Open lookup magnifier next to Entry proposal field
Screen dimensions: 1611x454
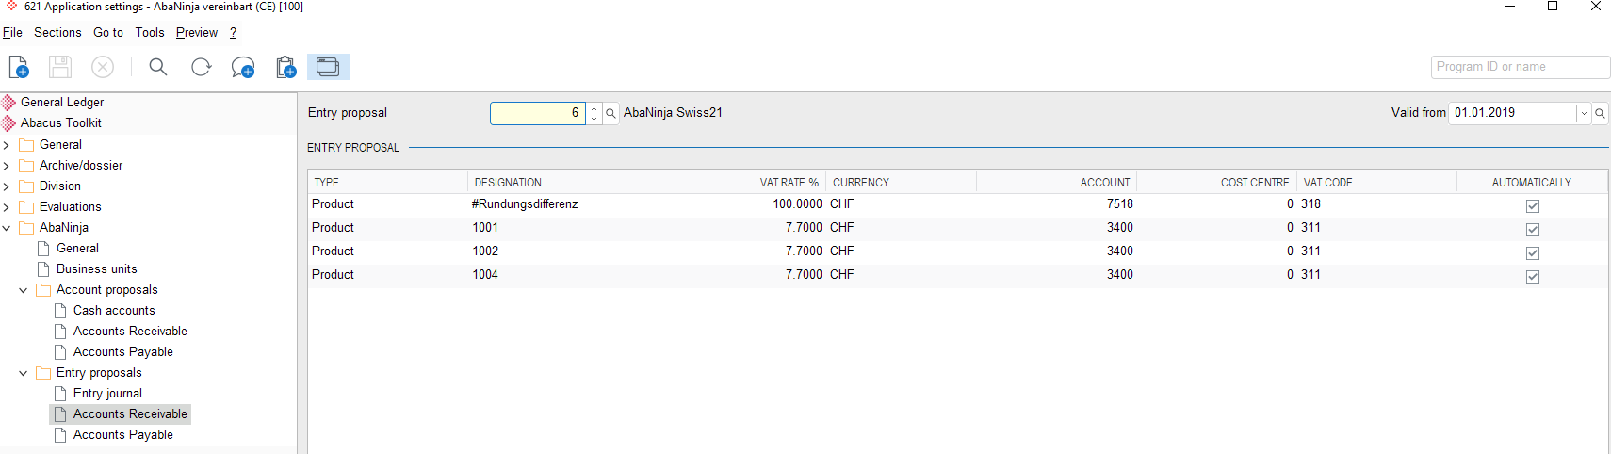point(610,113)
